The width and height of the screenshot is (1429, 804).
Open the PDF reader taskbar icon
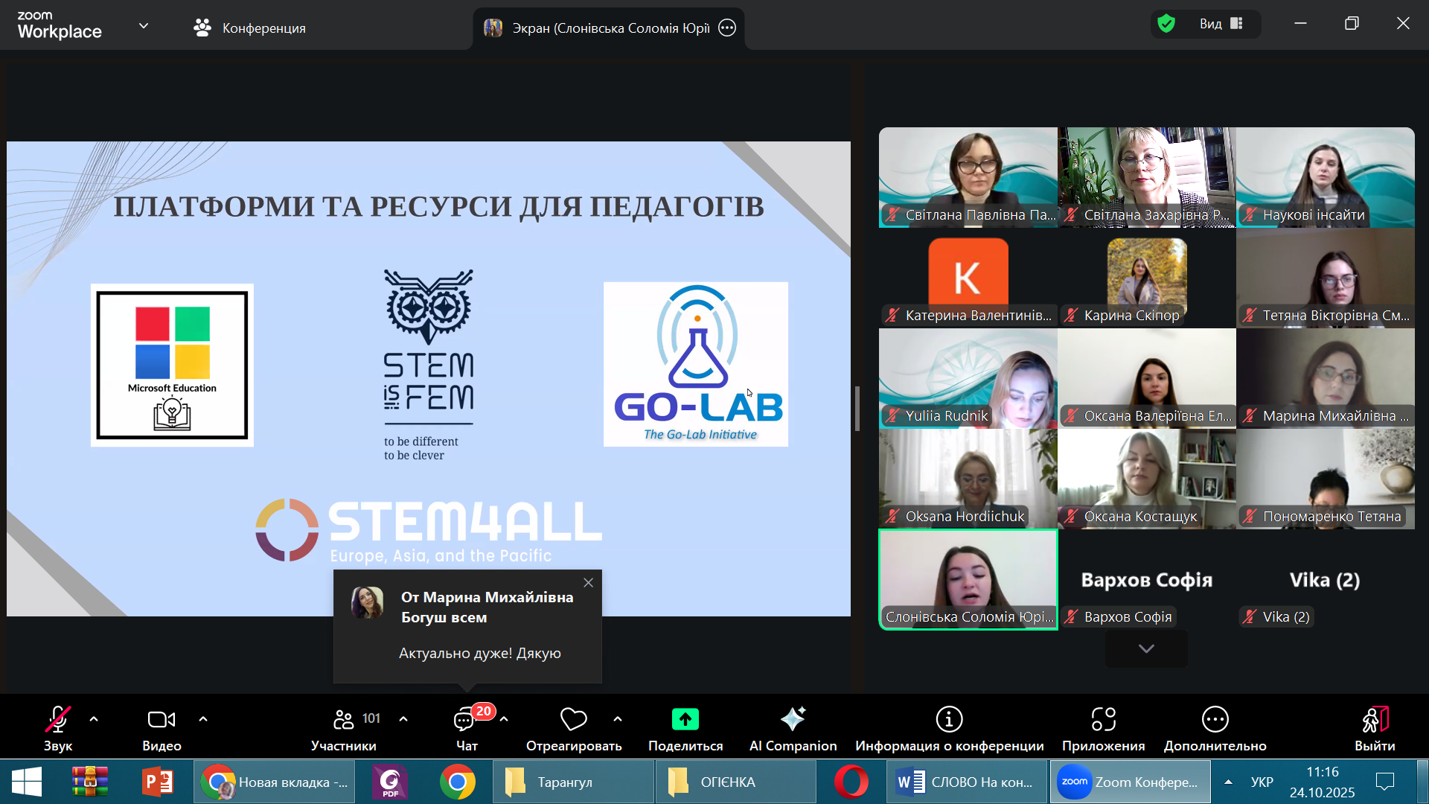390,782
